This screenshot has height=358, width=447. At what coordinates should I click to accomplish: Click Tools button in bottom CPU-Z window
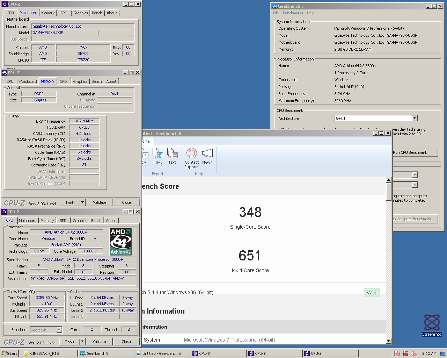click(x=69, y=342)
